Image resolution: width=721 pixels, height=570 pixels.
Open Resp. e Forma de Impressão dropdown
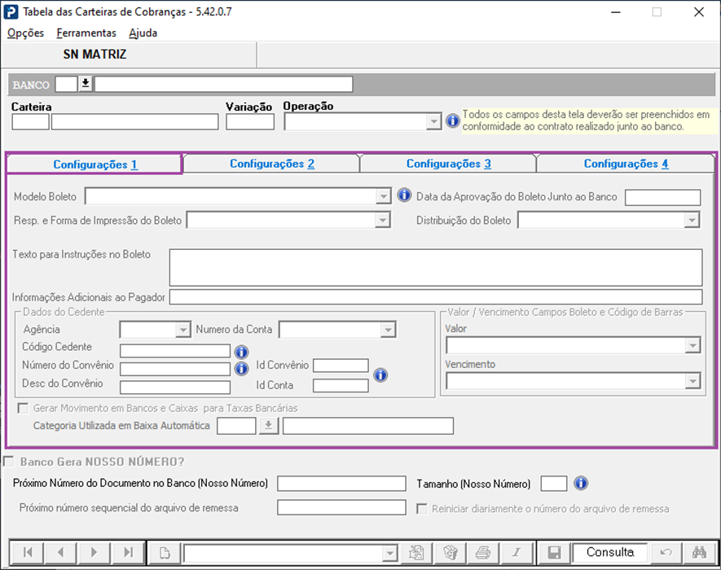[383, 220]
